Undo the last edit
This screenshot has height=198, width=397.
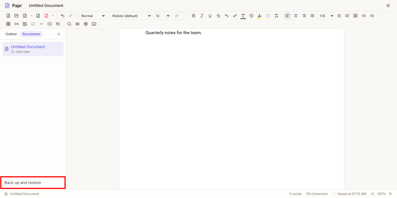(63, 16)
